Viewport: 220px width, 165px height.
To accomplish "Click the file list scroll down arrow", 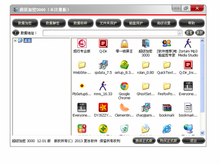I will pyautogui.click(x=202, y=133).
